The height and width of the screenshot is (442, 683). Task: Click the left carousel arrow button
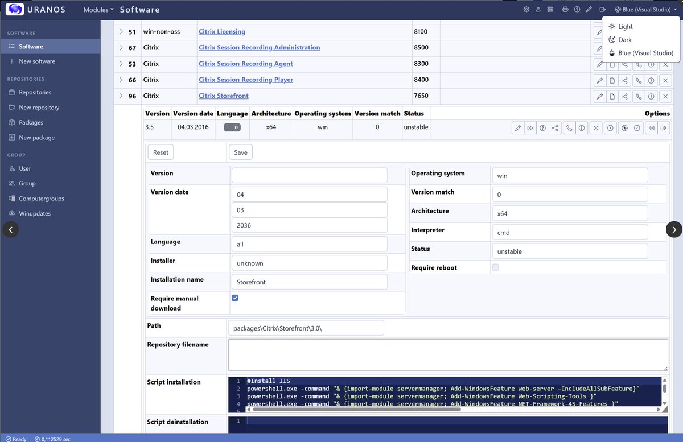[x=11, y=229]
